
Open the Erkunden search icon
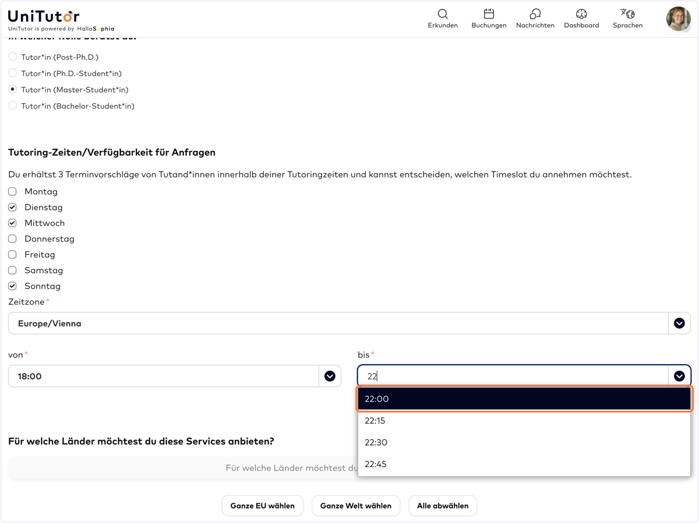443,14
